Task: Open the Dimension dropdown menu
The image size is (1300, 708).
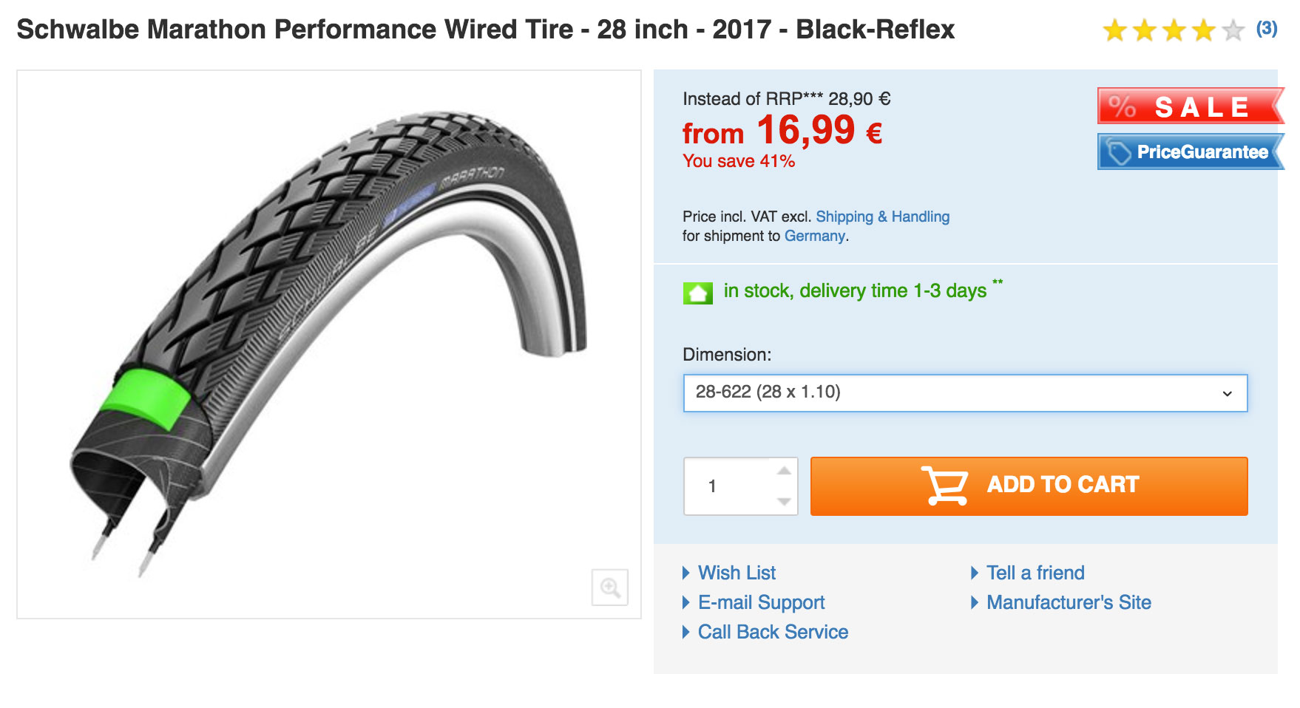Action: pyautogui.click(x=964, y=393)
